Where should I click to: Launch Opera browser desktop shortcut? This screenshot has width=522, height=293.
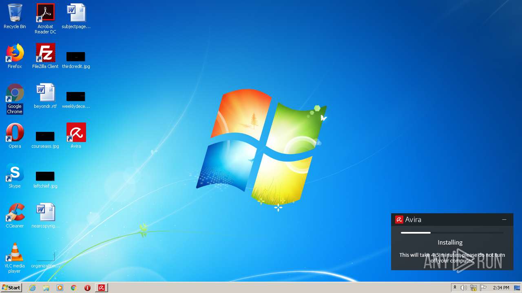[x=15, y=136]
